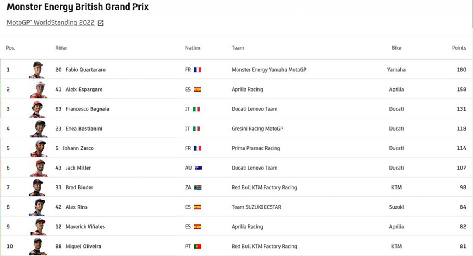The height and width of the screenshot is (256, 473).
Task: Click the external link icon beside WorldStanding
Action: [101, 23]
